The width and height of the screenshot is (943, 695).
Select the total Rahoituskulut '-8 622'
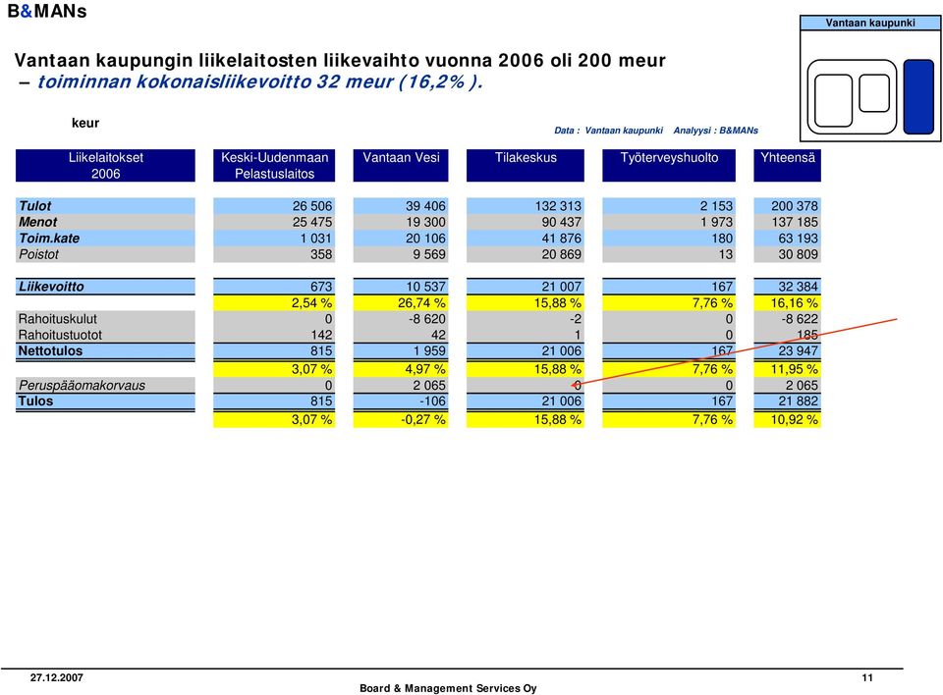click(800, 319)
